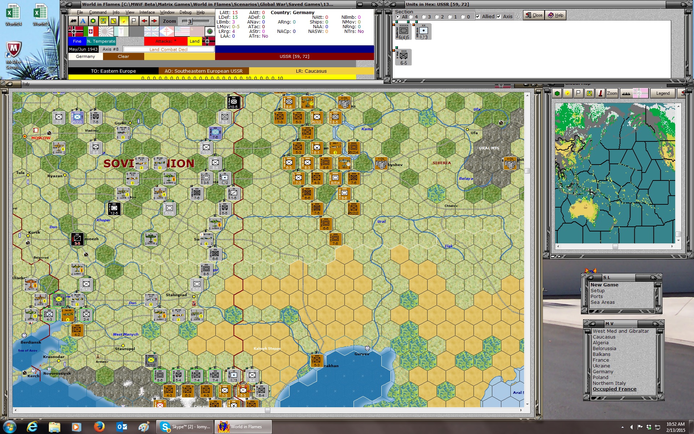
Task: Open the Worth14 Excel file on desktop
Action: coord(13,14)
